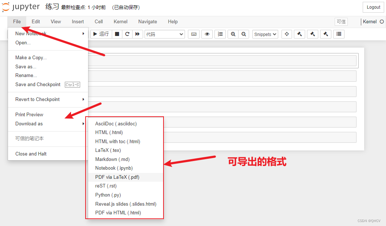Click the kernel status circle indicator
Image resolution: width=386 pixels, height=226 pixels.
point(382,21)
